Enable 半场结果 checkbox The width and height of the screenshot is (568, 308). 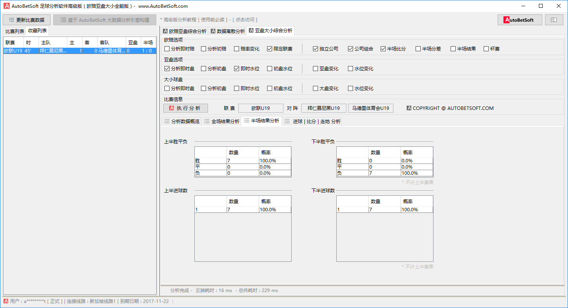(x=463, y=49)
